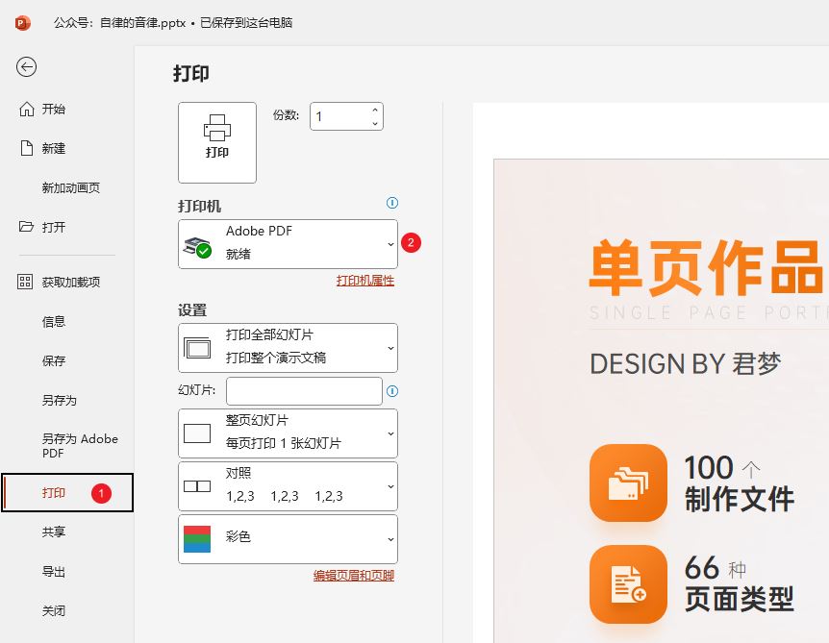
Task: Decrease 份数 copies with down arrow
Action: pyautogui.click(x=374, y=123)
